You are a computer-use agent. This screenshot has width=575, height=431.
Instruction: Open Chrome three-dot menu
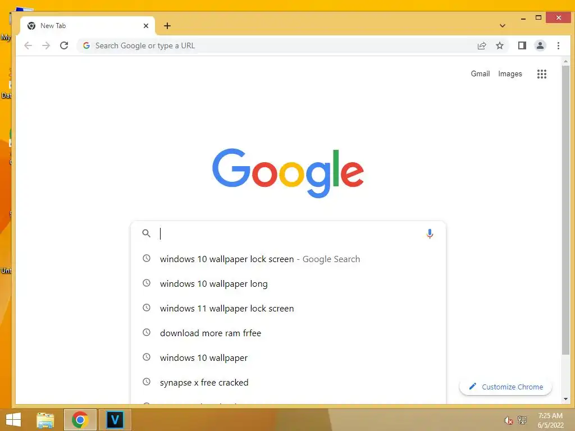click(x=558, y=45)
